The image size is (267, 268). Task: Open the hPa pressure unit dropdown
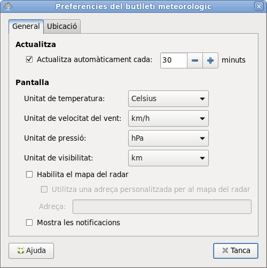point(168,138)
